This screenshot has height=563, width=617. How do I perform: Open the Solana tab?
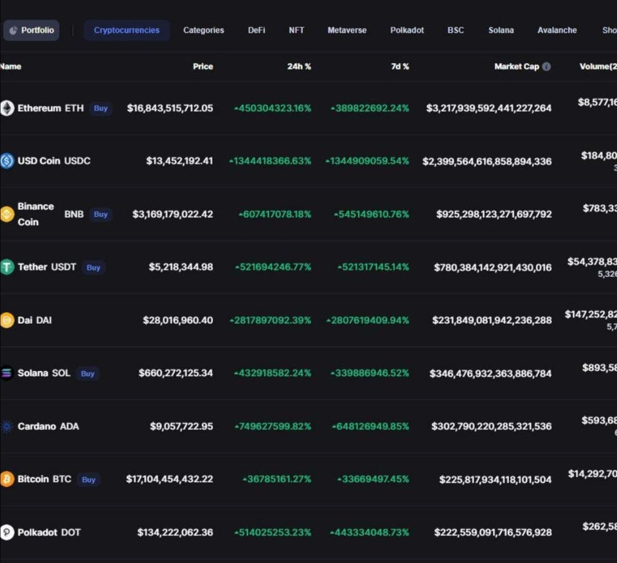tap(501, 30)
